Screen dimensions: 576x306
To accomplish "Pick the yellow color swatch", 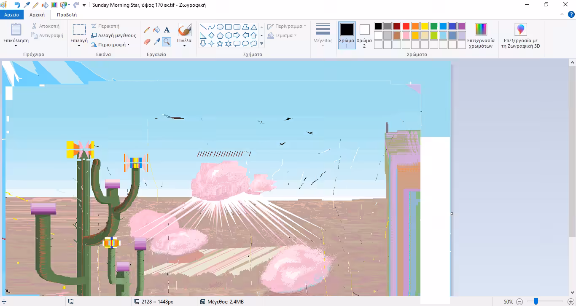I will [x=424, y=26].
